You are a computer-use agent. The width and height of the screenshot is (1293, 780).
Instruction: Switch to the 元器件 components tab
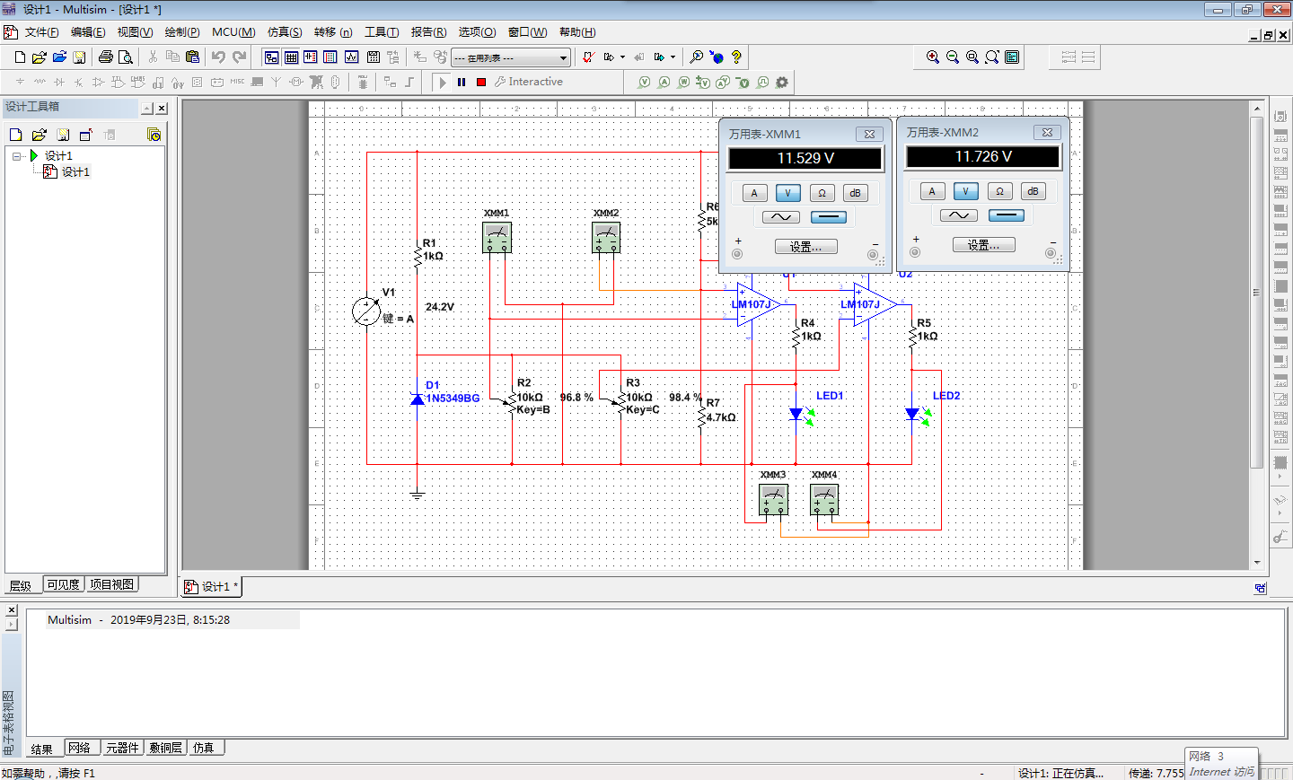122,748
